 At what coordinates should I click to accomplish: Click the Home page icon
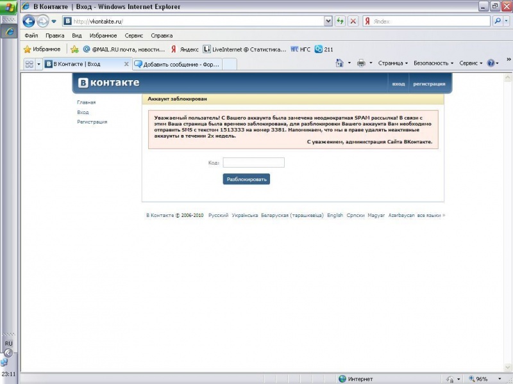(340, 63)
